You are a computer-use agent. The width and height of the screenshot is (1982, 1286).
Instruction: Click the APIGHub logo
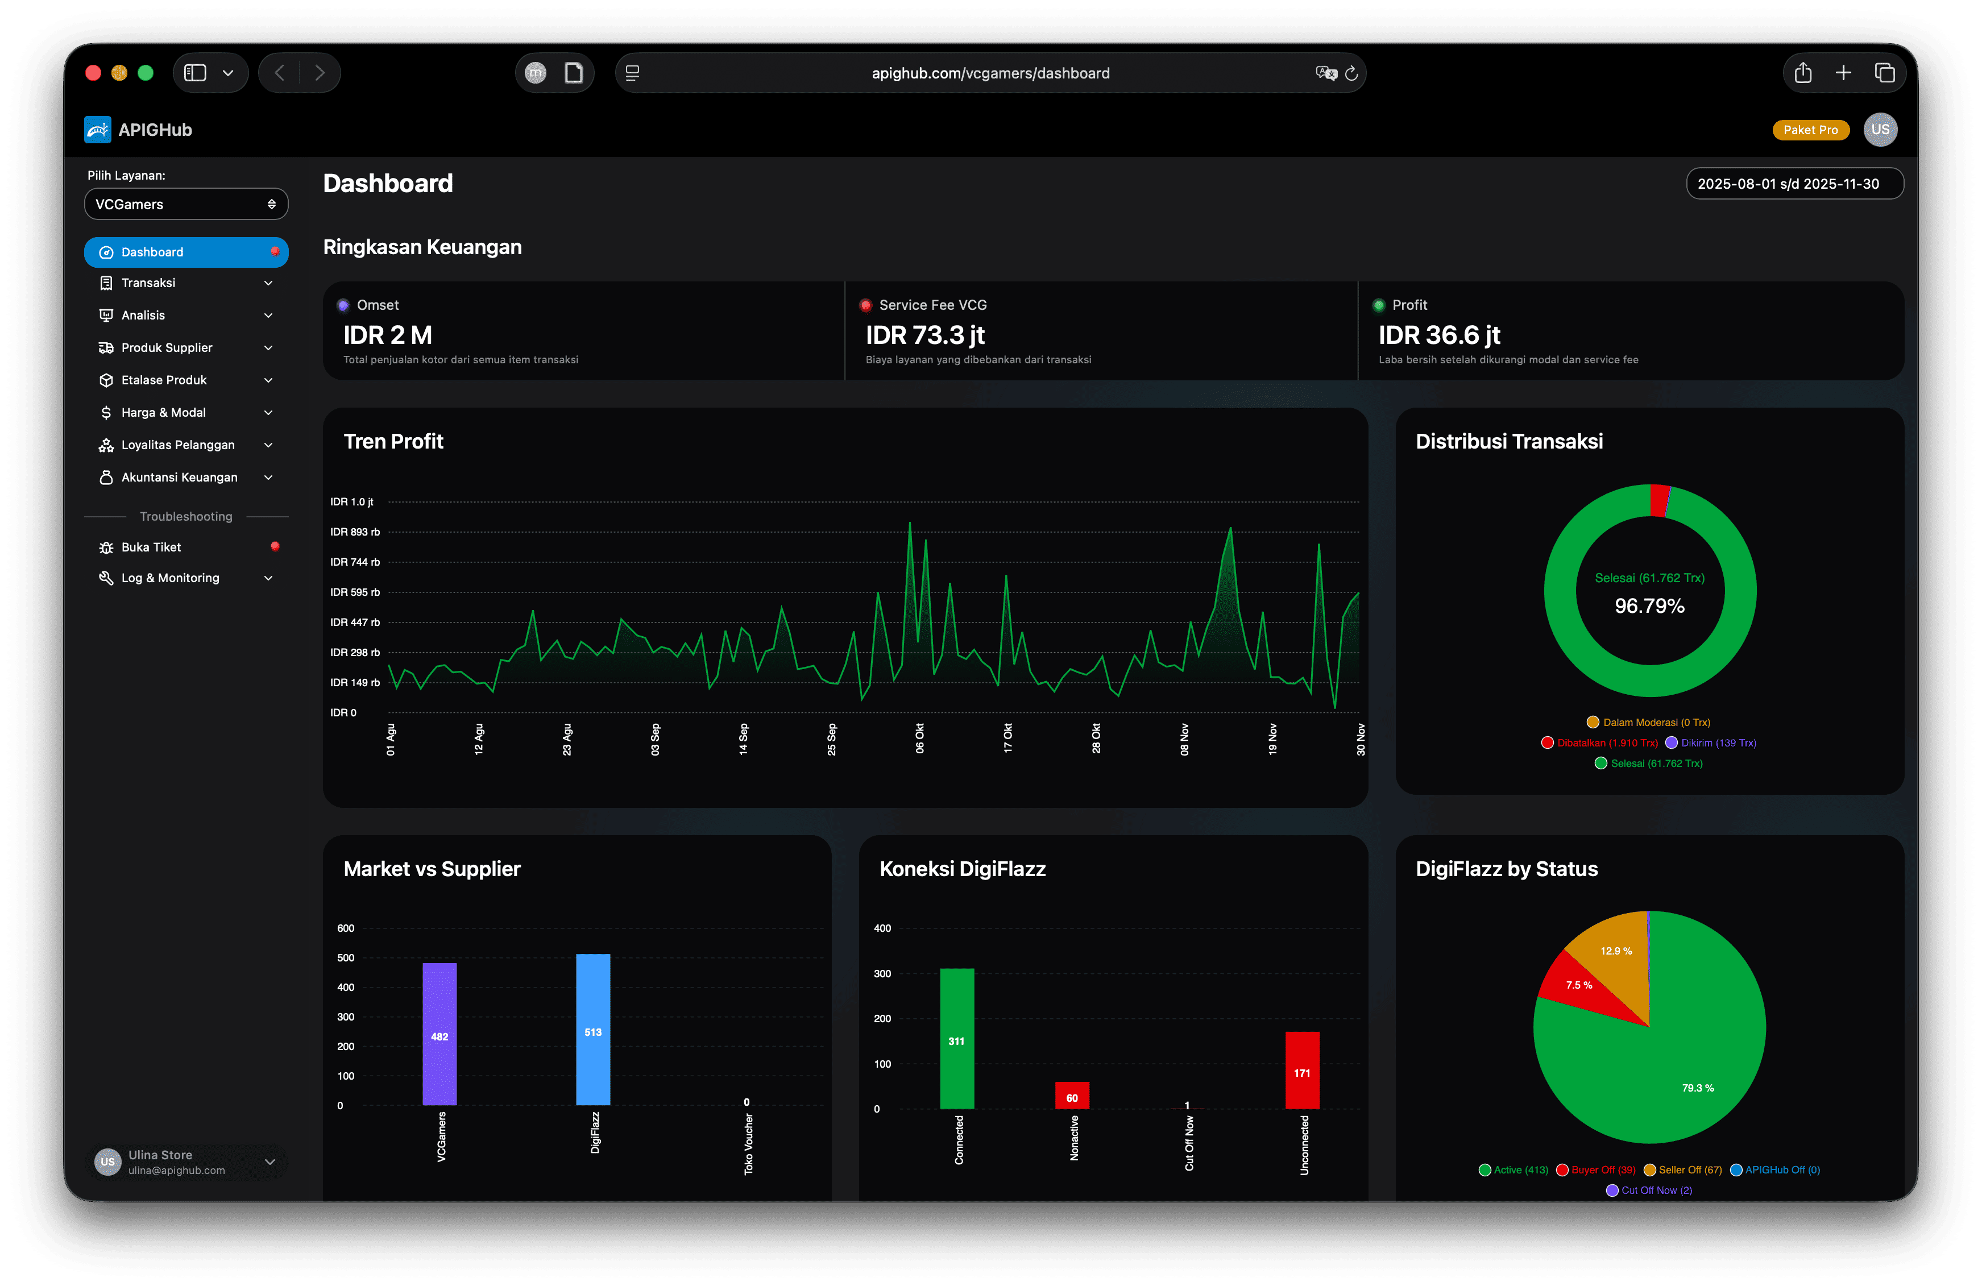click(97, 129)
